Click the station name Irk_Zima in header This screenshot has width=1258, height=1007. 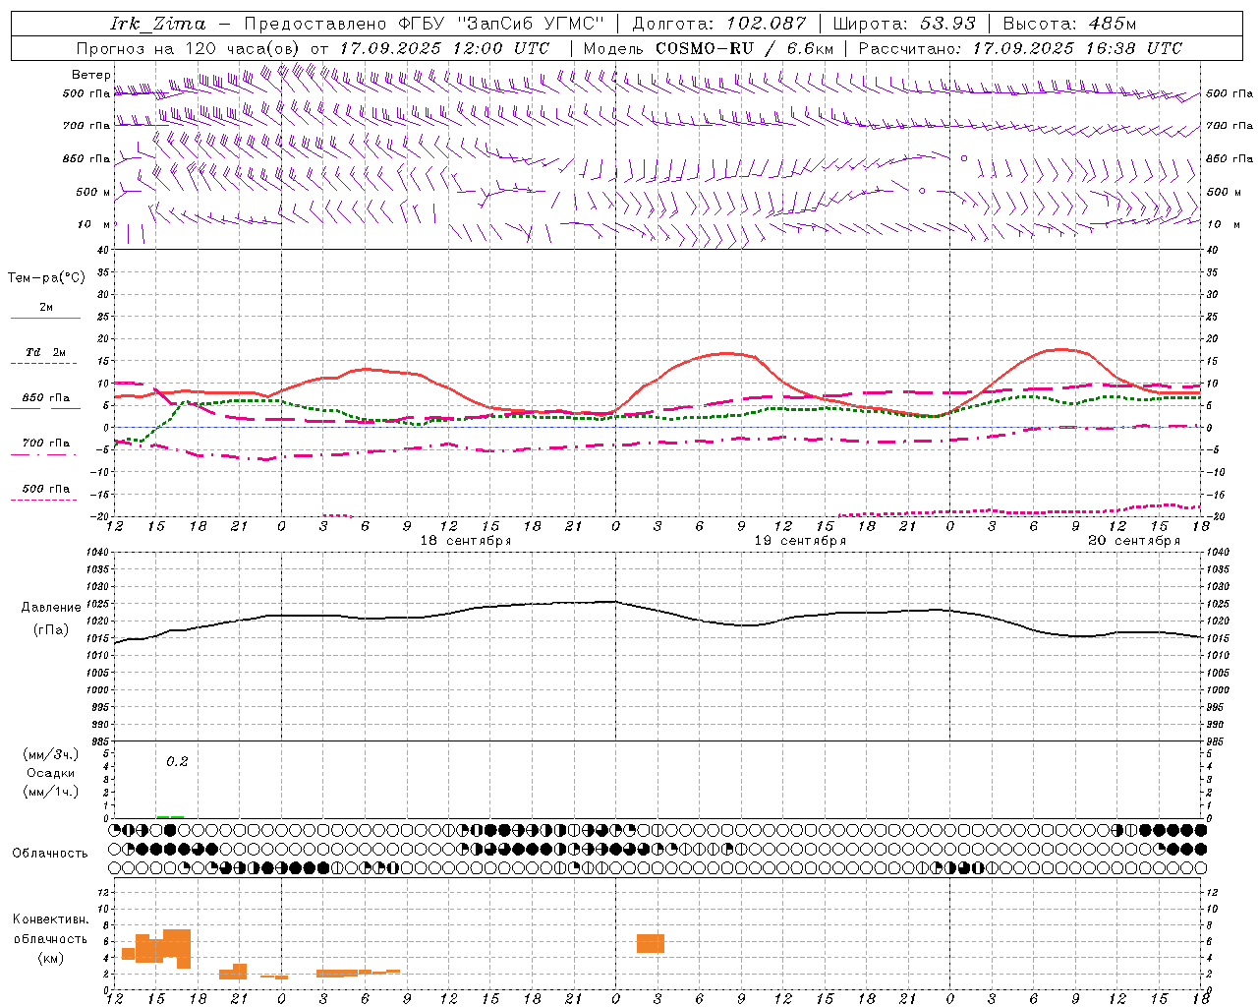[157, 24]
